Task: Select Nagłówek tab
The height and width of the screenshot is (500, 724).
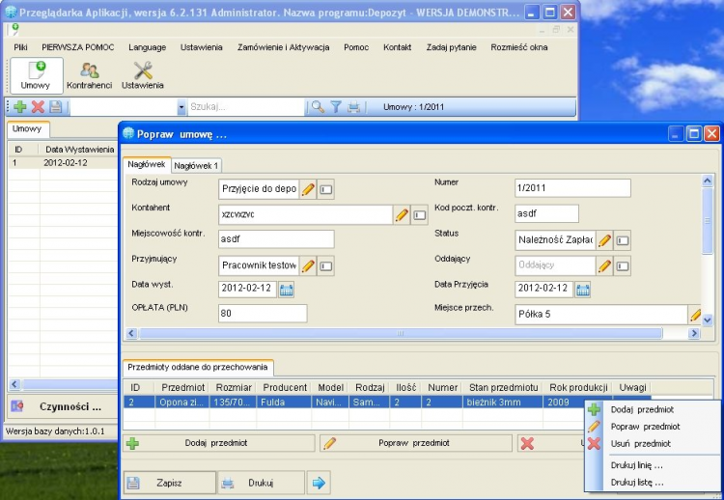Action: [x=147, y=164]
